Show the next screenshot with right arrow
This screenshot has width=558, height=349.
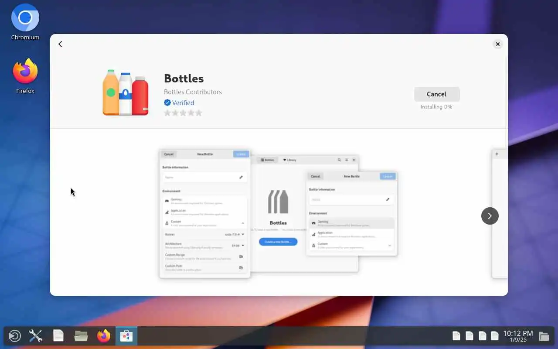coord(490,216)
